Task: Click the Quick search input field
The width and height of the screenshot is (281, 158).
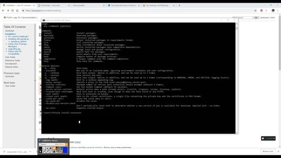Action: [x=242, y=18]
